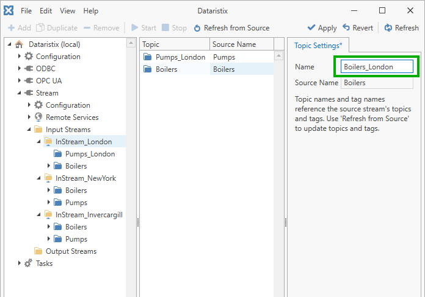Revert the topic settings changes
Viewport: 425px width, 297px height.
click(x=358, y=28)
